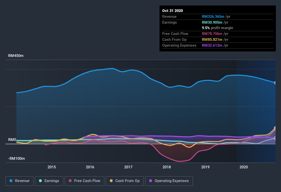This screenshot has width=281, height=192.
Task: Toggle the Free Cash Flow legend button
Action: pos(85,181)
